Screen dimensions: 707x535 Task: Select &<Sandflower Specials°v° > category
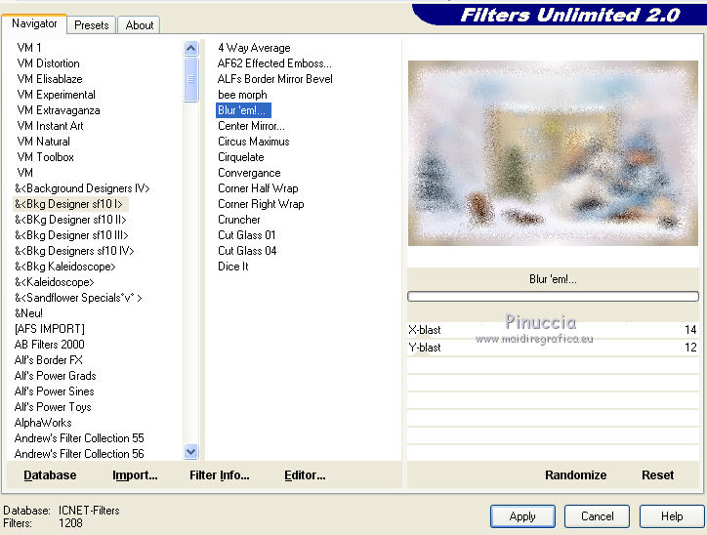[x=78, y=298]
